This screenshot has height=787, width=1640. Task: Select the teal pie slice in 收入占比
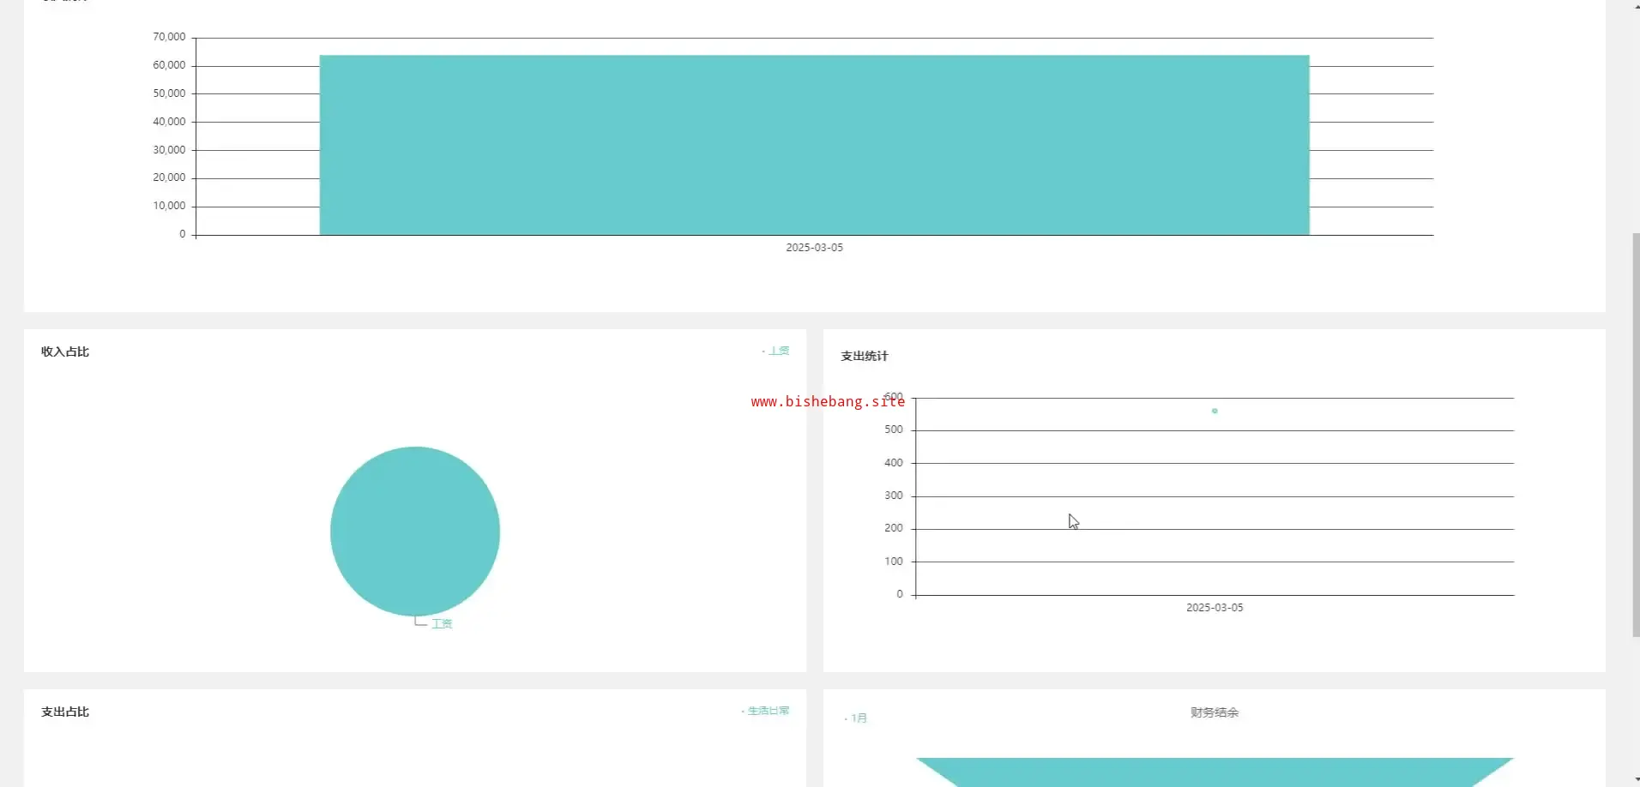point(415,532)
